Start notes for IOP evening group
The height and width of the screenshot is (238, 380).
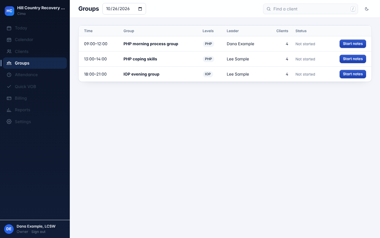pos(353,74)
